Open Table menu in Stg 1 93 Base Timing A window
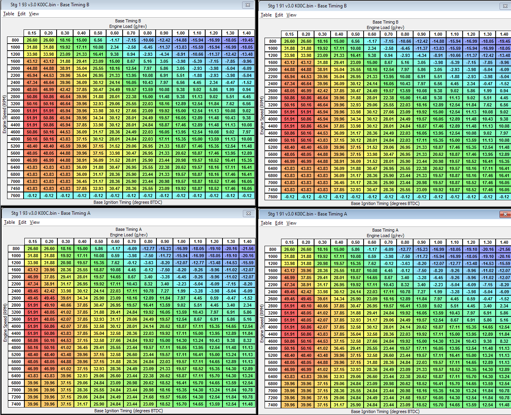 tap(9, 222)
